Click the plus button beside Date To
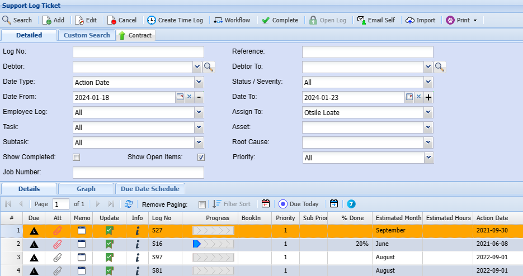 pos(428,97)
